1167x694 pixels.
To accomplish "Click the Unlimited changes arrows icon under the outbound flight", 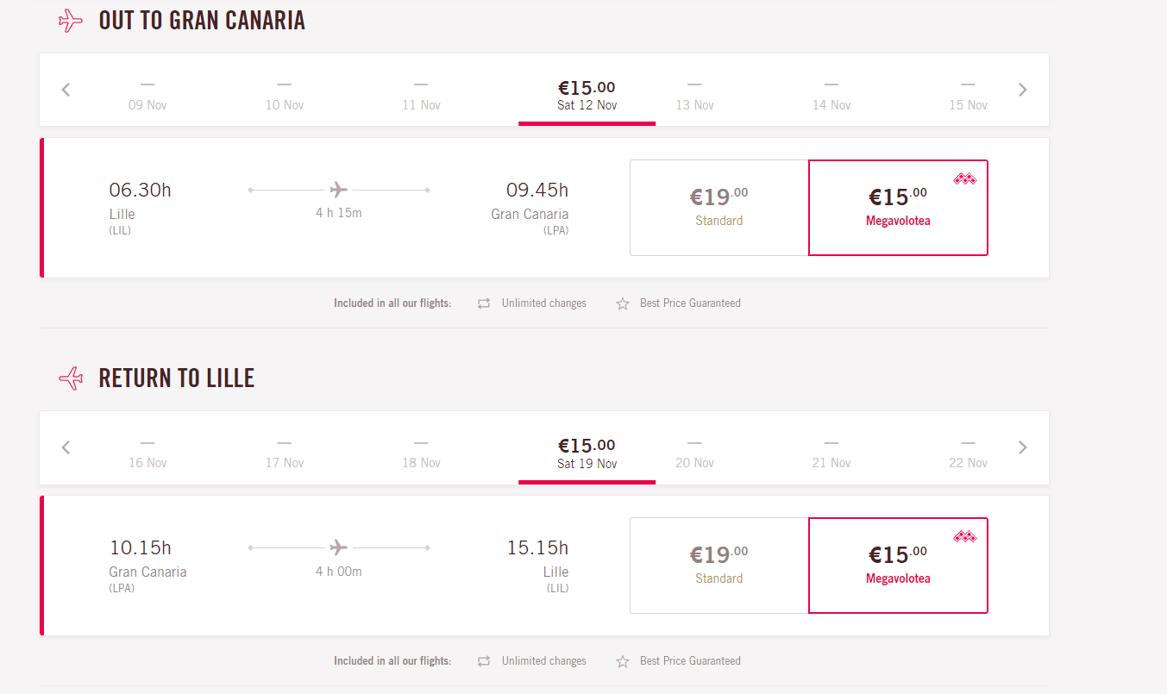I will pyautogui.click(x=484, y=303).
